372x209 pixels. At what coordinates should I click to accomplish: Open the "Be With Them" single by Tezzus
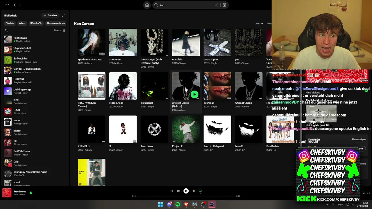(x=35, y=153)
